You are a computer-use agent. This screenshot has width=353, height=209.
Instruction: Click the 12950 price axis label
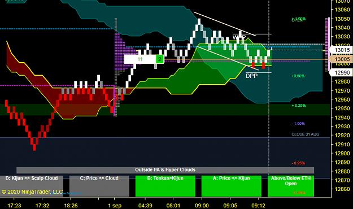point(342,108)
